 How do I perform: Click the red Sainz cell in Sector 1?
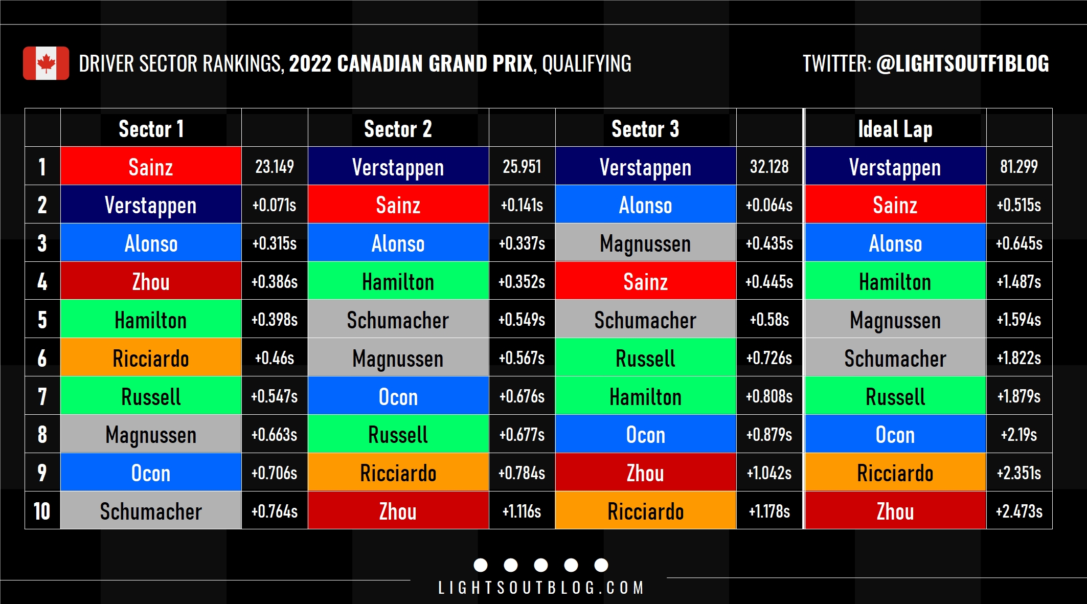[x=151, y=166]
